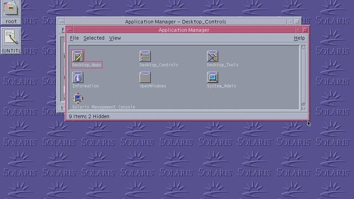
Task: Click the scrollbar up arrow in Application Manager
Action: tap(304, 47)
